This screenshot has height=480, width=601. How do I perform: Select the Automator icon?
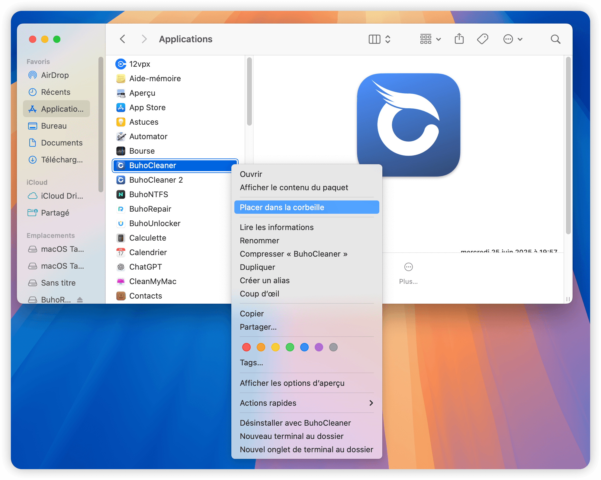point(121,136)
